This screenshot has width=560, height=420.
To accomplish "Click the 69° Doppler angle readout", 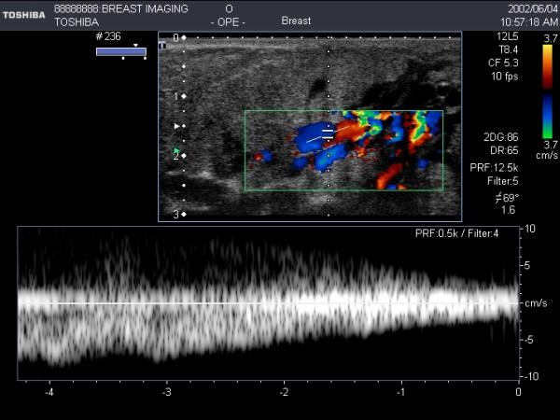I will 505,198.
